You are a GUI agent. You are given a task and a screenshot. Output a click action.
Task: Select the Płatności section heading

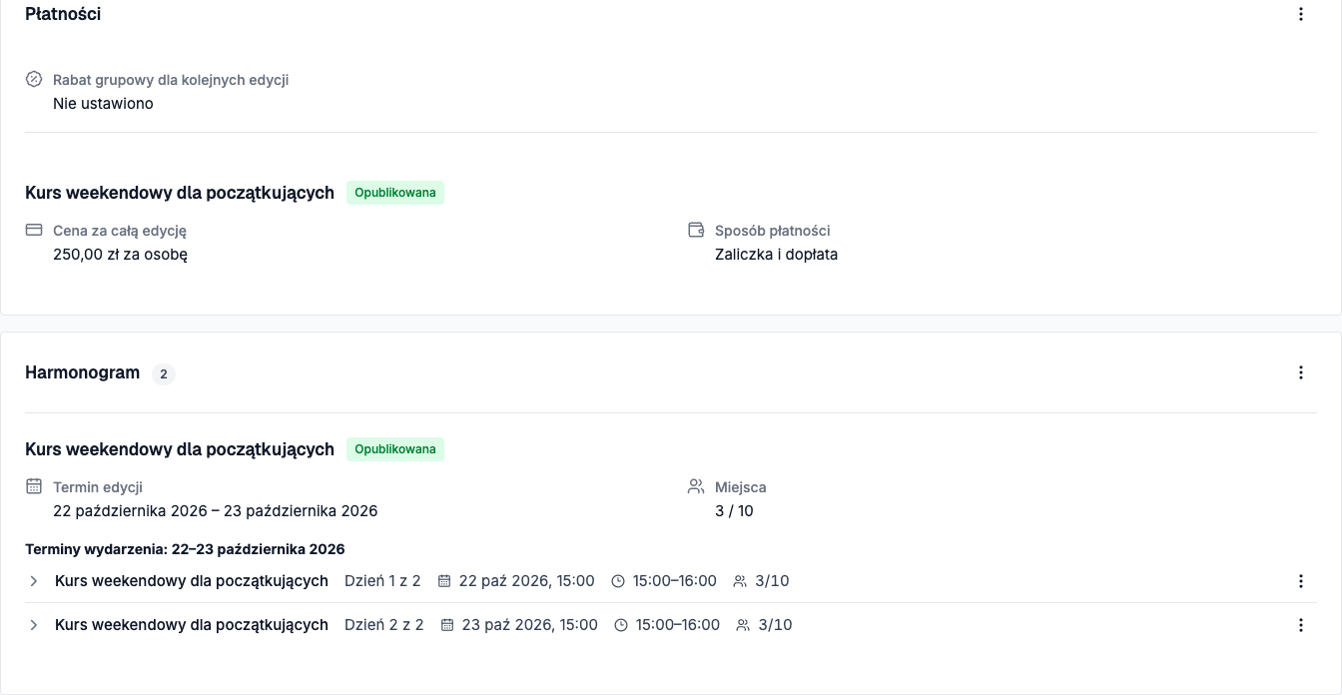click(x=63, y=14)
